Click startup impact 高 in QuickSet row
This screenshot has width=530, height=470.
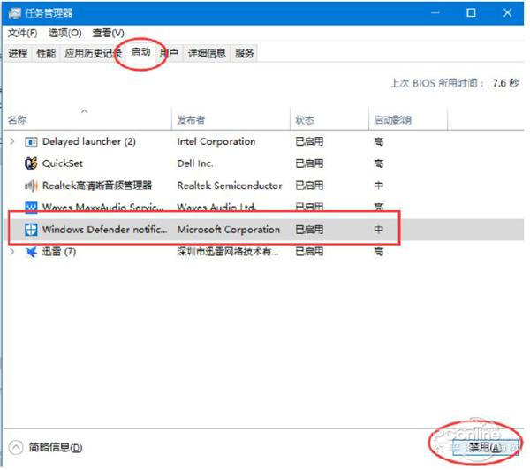pos(379,163)
